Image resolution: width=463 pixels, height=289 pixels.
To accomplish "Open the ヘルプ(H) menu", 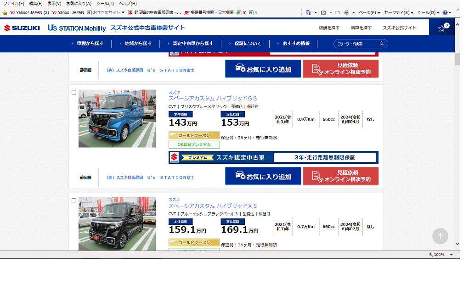I will coord(128,4).
